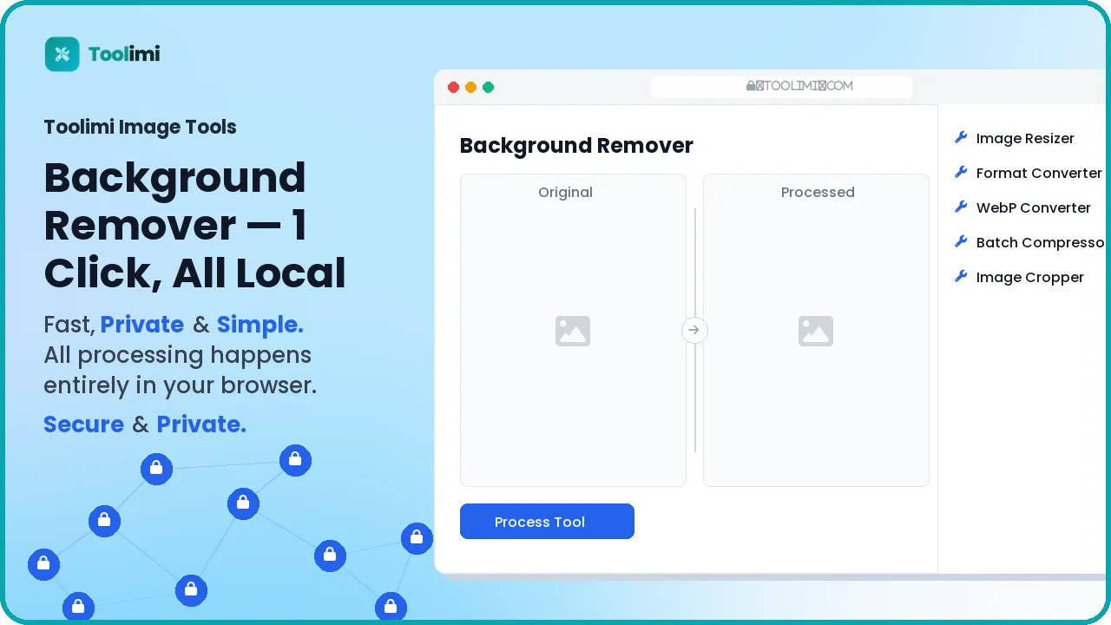Click the wrench icon beside Image Resizer
The height and width of the screenshot is (625, 1111).
coord(961,137)
